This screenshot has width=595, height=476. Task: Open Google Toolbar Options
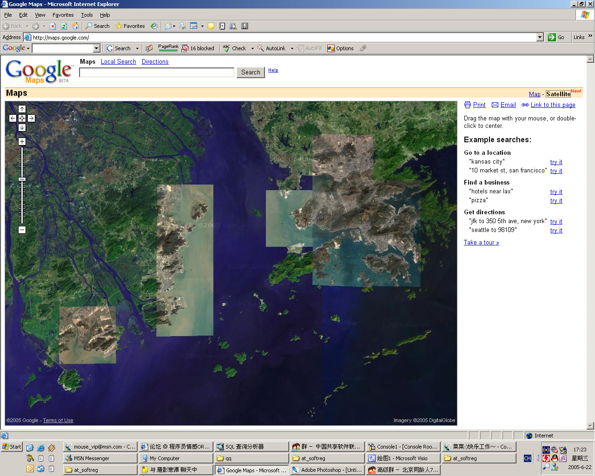341,48
